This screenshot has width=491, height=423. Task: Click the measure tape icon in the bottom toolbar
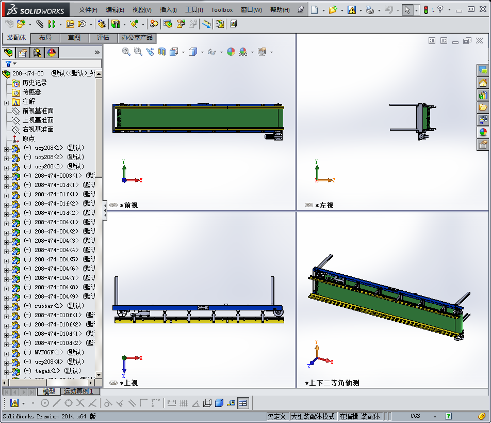232,403
